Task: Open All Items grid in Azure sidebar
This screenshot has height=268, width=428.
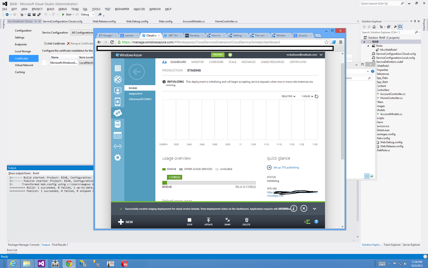Action: (x=118, y=68)
